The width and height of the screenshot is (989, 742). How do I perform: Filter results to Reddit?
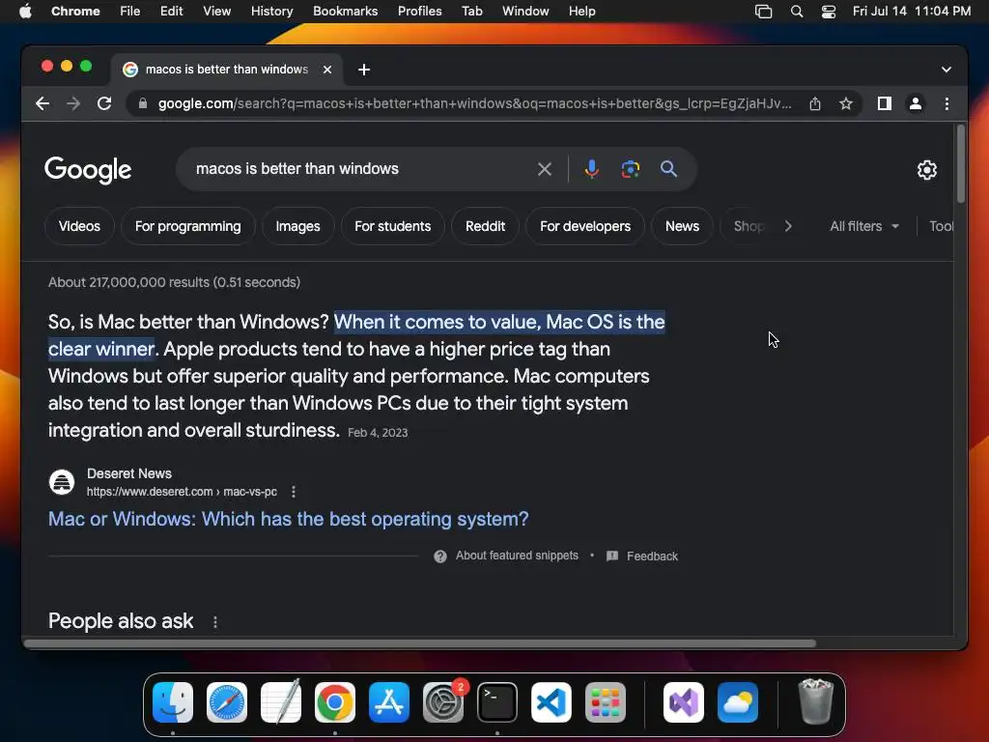[x=485, y=226]
